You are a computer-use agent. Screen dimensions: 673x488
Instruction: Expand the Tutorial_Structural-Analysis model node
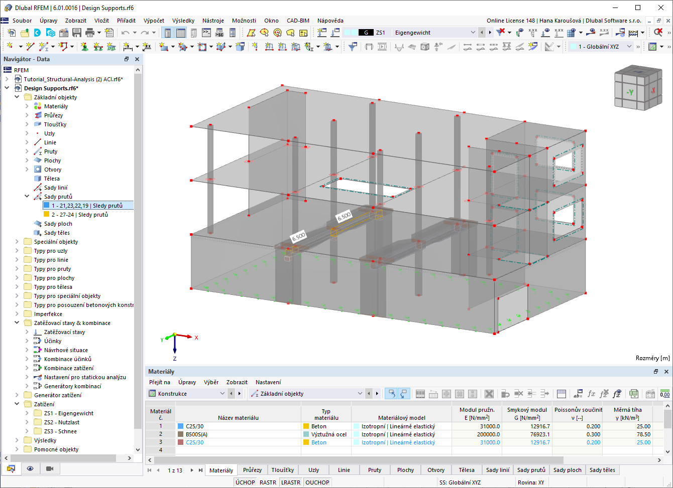[7, 79]
